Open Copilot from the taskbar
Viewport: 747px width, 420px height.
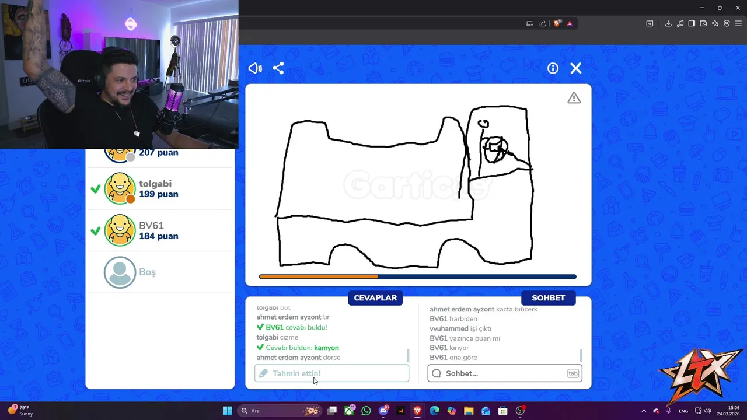[x=451, y=411]
